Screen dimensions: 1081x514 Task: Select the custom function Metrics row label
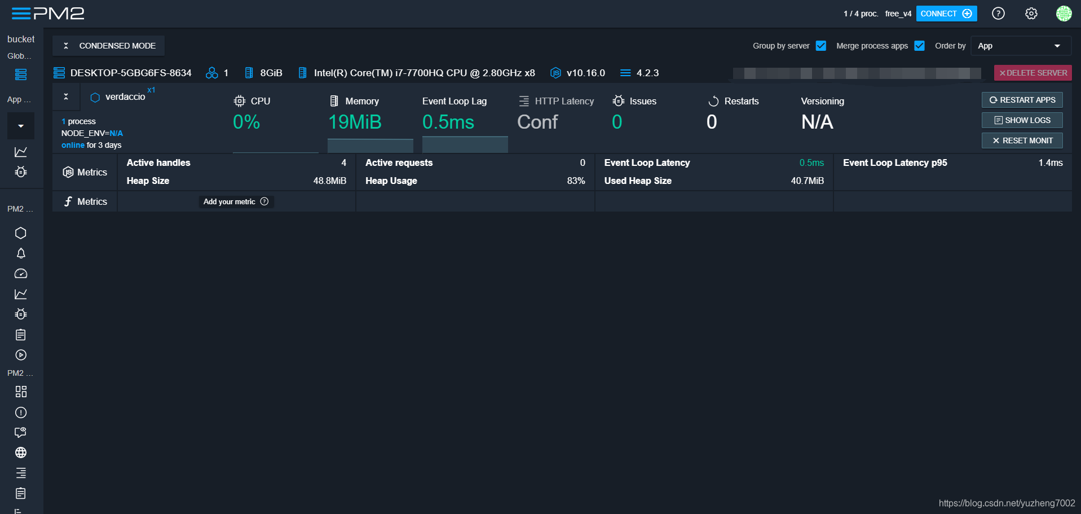tap(85, 201)
